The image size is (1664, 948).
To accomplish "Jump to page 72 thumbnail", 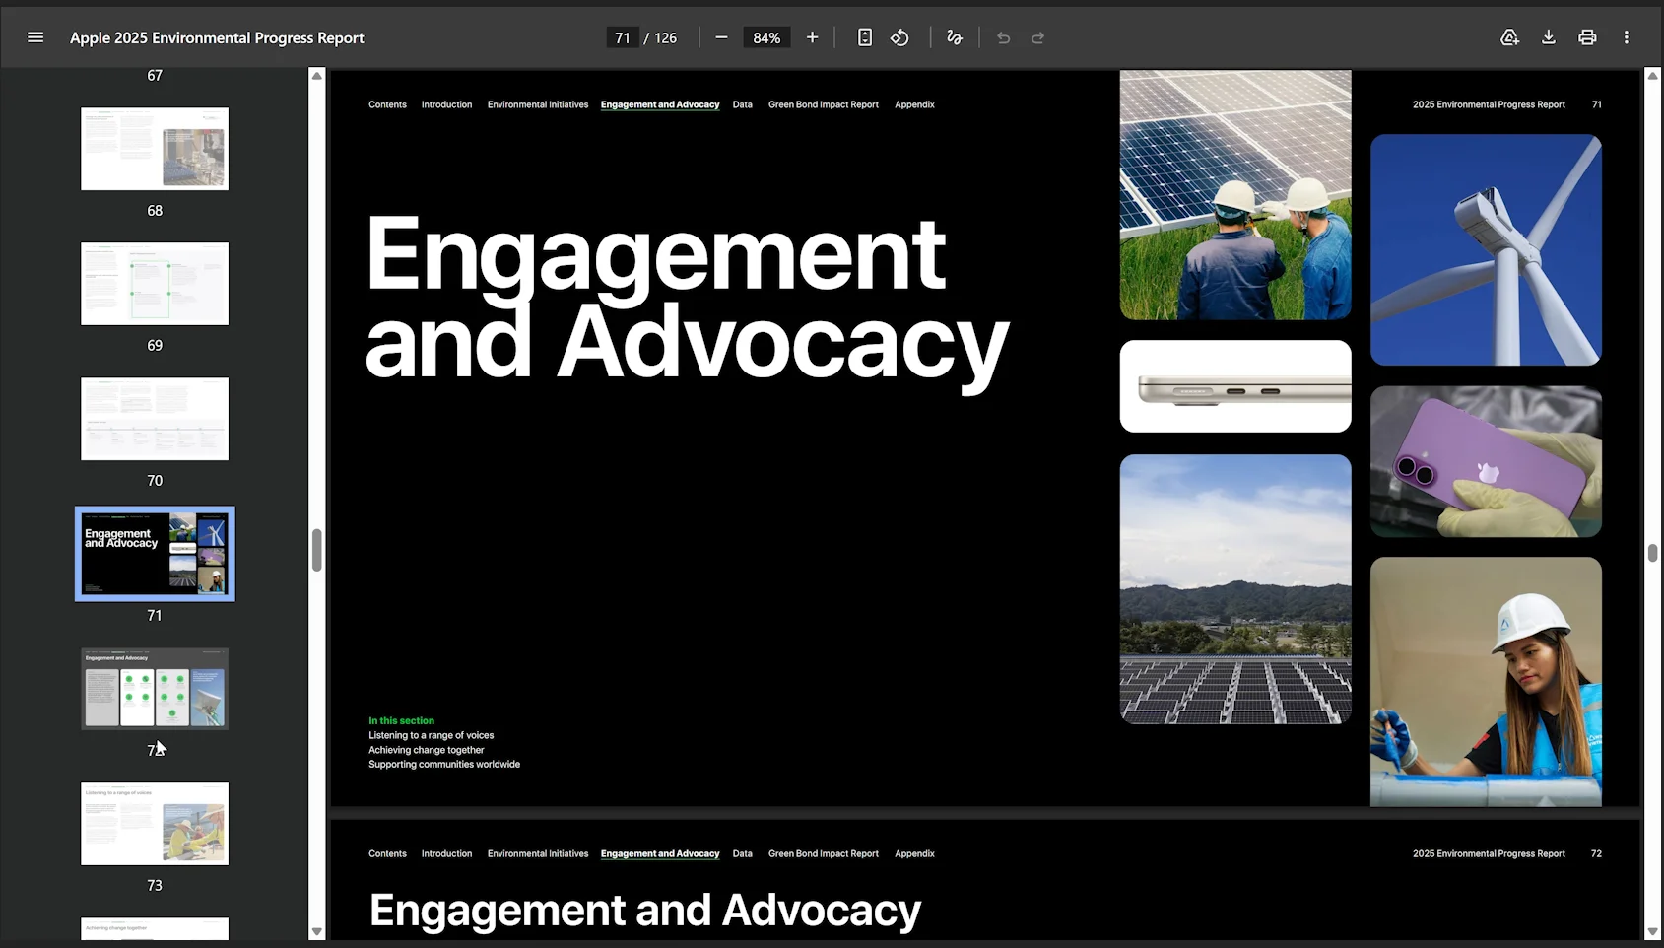I will (155, 689).
